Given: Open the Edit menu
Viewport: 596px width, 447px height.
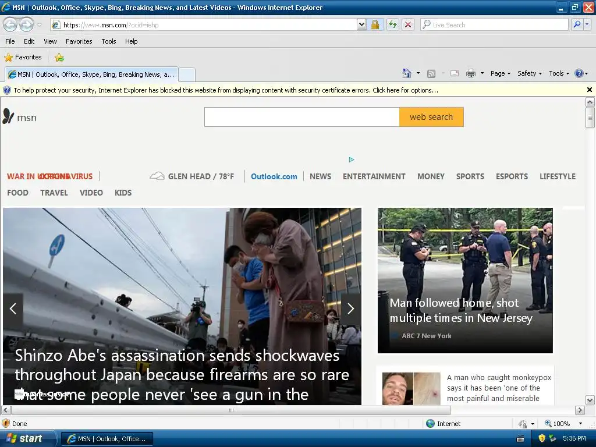Looking at the screenshot, I should point(29,41).
